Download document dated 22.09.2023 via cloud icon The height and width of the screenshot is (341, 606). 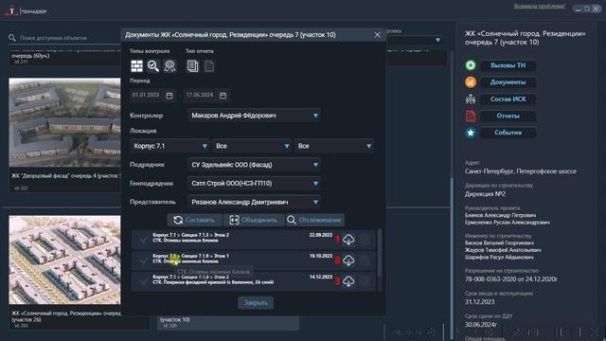pos(348,240)
